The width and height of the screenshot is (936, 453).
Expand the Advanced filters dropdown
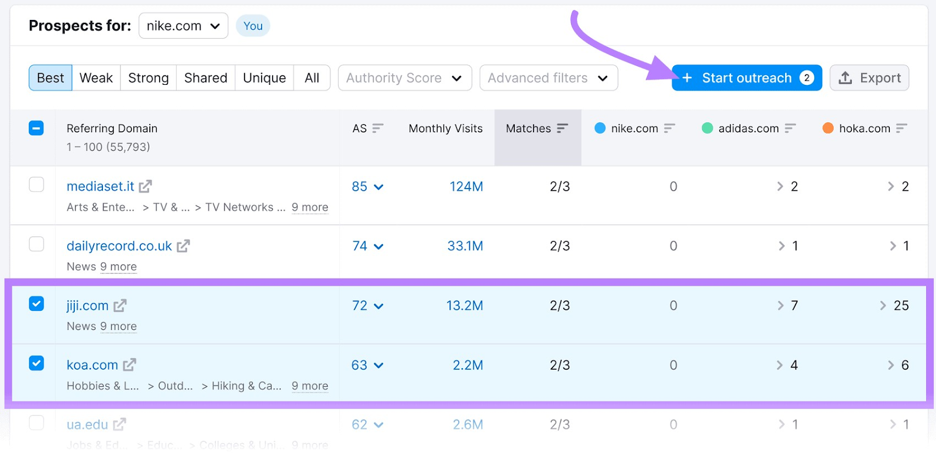[548, 78]
